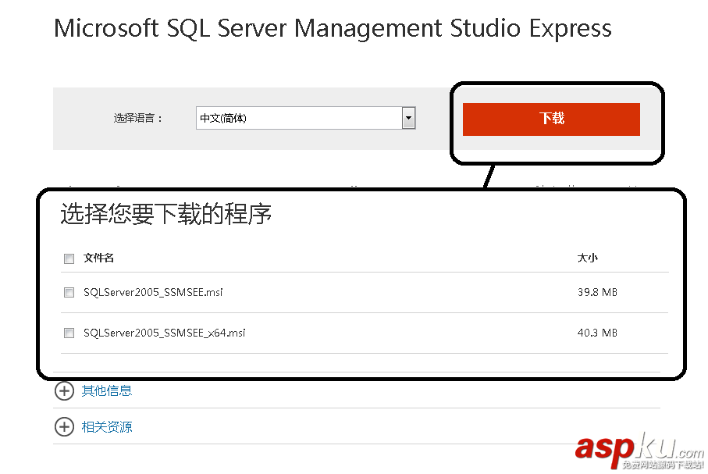Click the SQLServer2005_SSMSEE_x64.msi file name
Screen dimensions: 708x474
pyautogui.click(x=165, y=333)
